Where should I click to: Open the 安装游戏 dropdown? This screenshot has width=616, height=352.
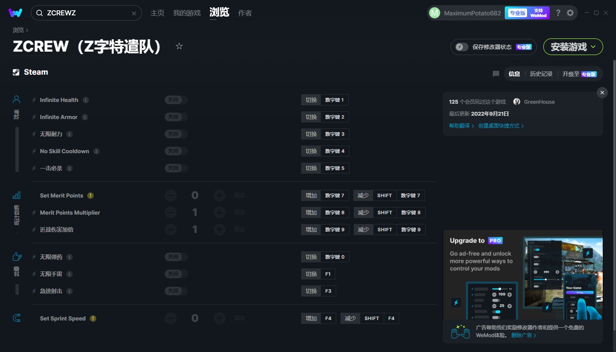(x=573, y=47)
